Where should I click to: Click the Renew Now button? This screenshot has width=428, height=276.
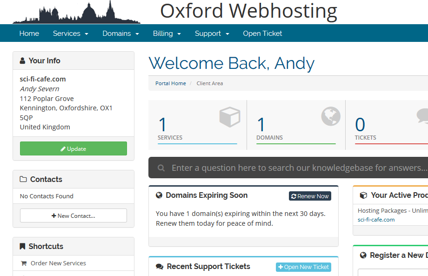[310, 196]
